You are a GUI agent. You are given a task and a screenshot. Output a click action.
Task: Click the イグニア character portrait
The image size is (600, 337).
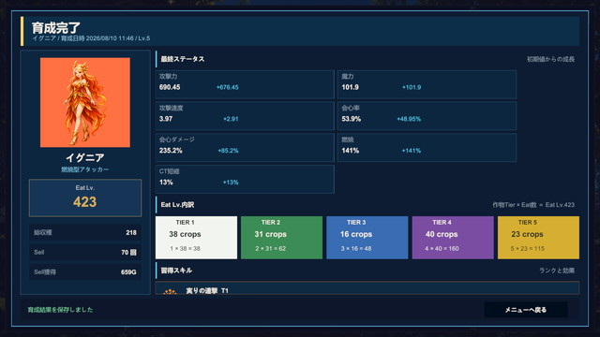[x=85, y=102]
